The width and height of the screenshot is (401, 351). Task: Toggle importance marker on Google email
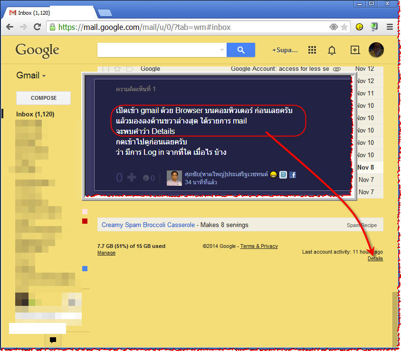[130, 69]
